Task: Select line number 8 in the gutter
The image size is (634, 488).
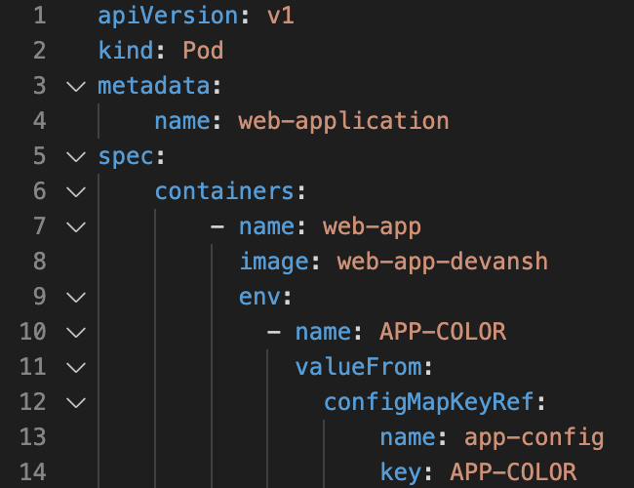Action: point(39,262)
